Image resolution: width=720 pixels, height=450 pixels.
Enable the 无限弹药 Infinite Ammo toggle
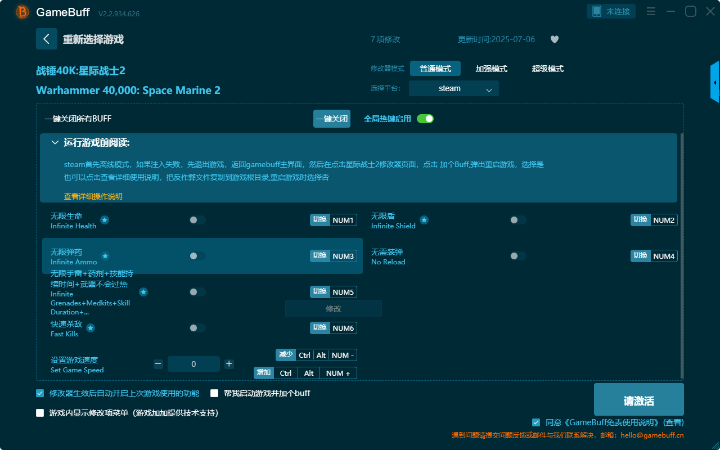point(197,255)
